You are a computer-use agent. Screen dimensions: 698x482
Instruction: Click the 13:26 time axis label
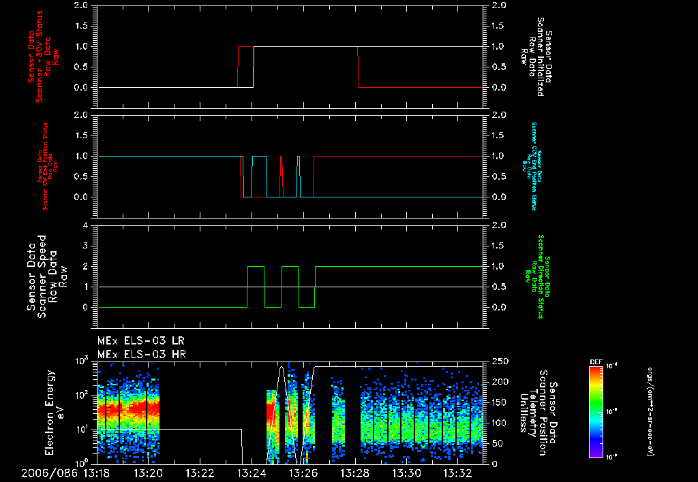pyautogui.click(x=303, y=474)
